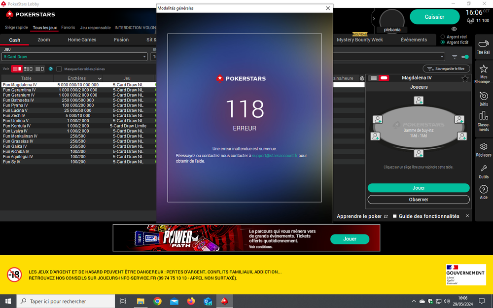Select Argent réel radio button

tap(443, 37)
